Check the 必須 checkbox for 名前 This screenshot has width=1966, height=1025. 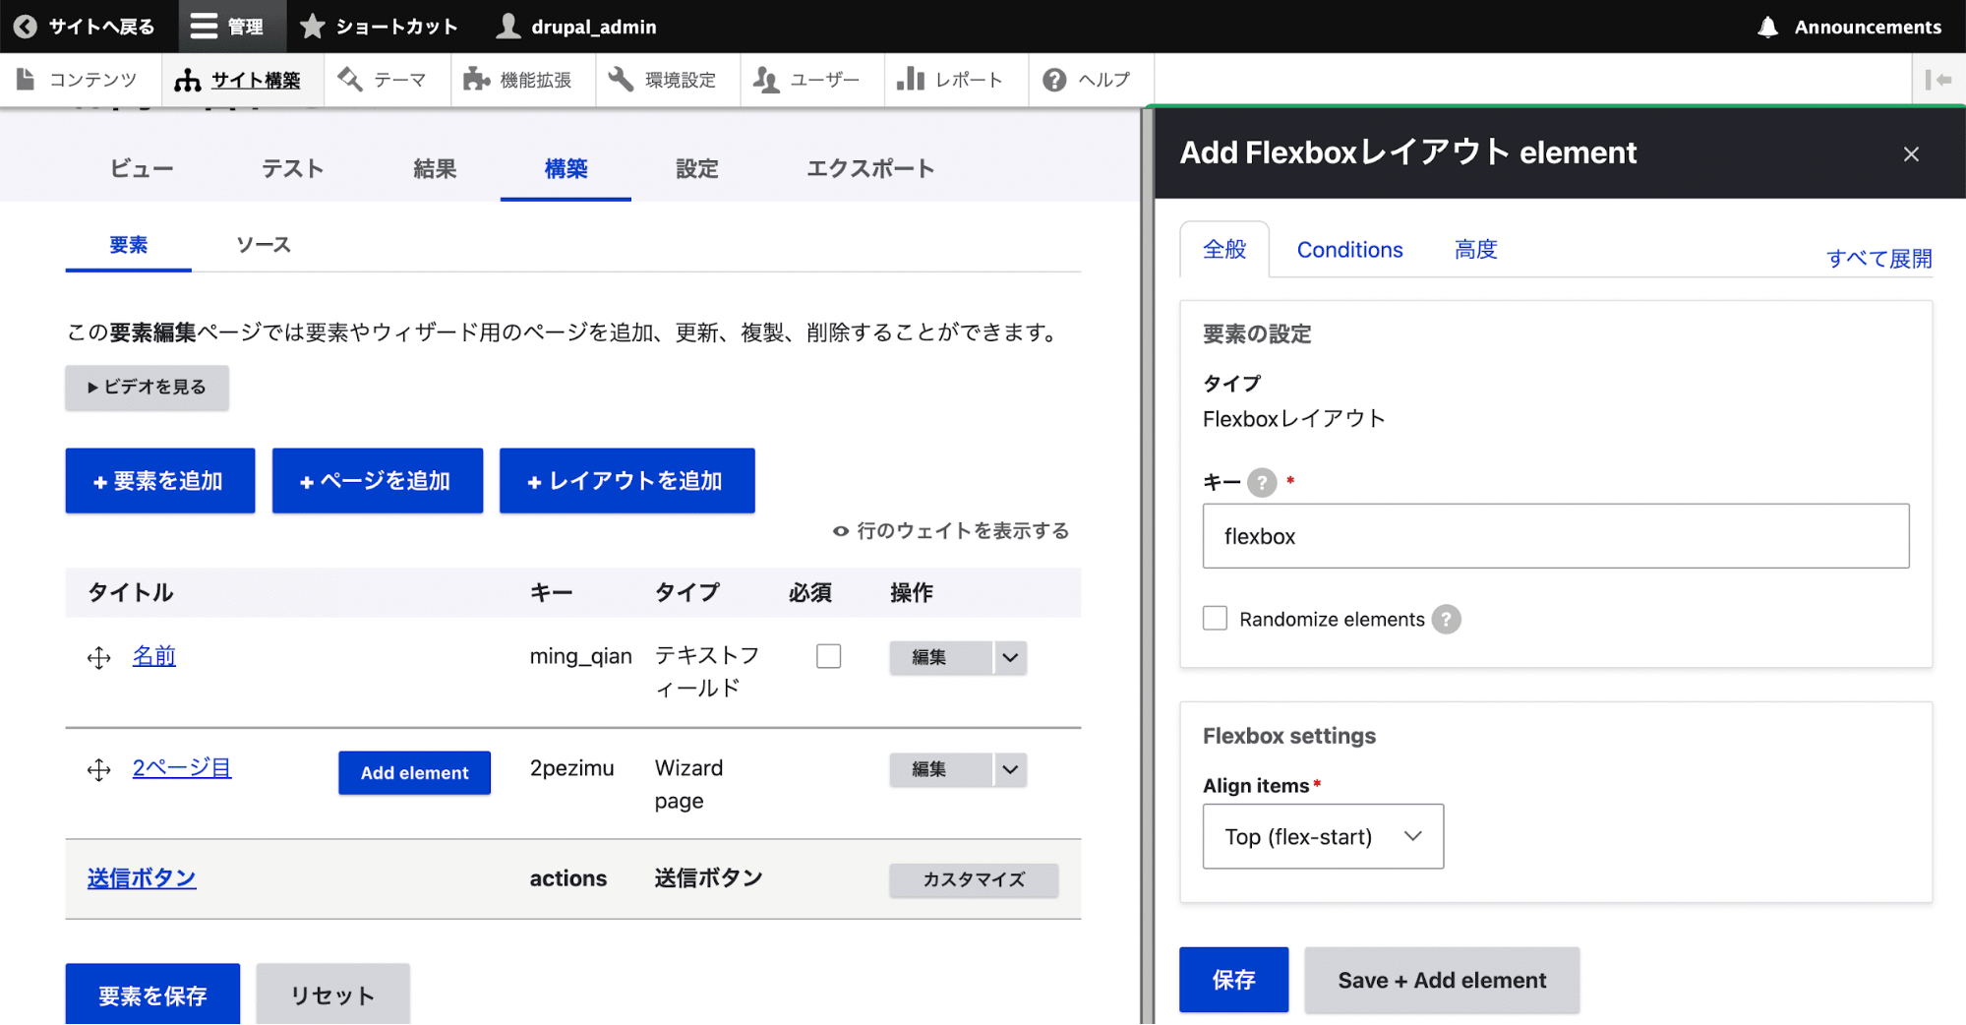pos(829,656)
